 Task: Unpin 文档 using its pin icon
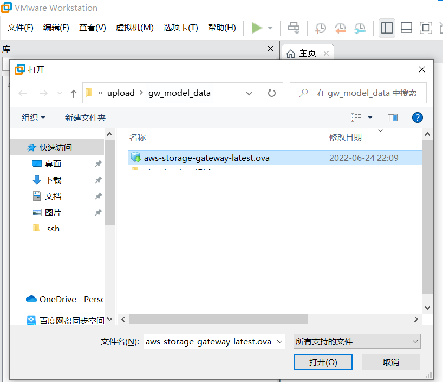coord(98,196)
